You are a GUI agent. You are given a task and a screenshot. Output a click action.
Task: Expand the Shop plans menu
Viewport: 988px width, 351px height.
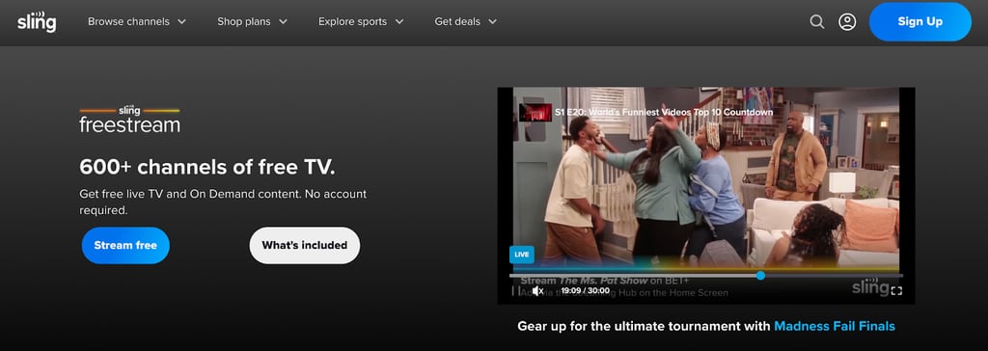(252, 21)
